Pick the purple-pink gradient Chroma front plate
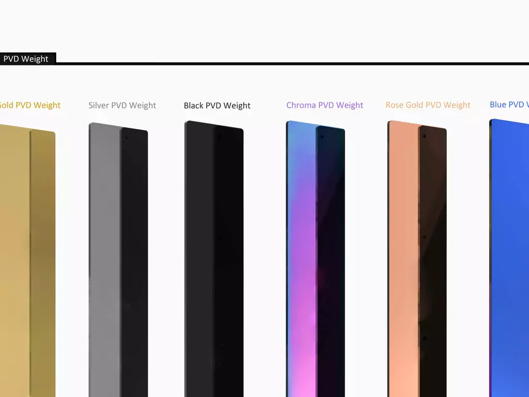 coord(302,260)
